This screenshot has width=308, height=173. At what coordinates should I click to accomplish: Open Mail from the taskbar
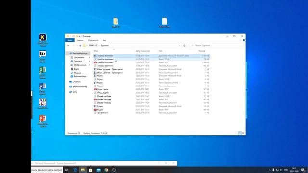pos(98,170)
